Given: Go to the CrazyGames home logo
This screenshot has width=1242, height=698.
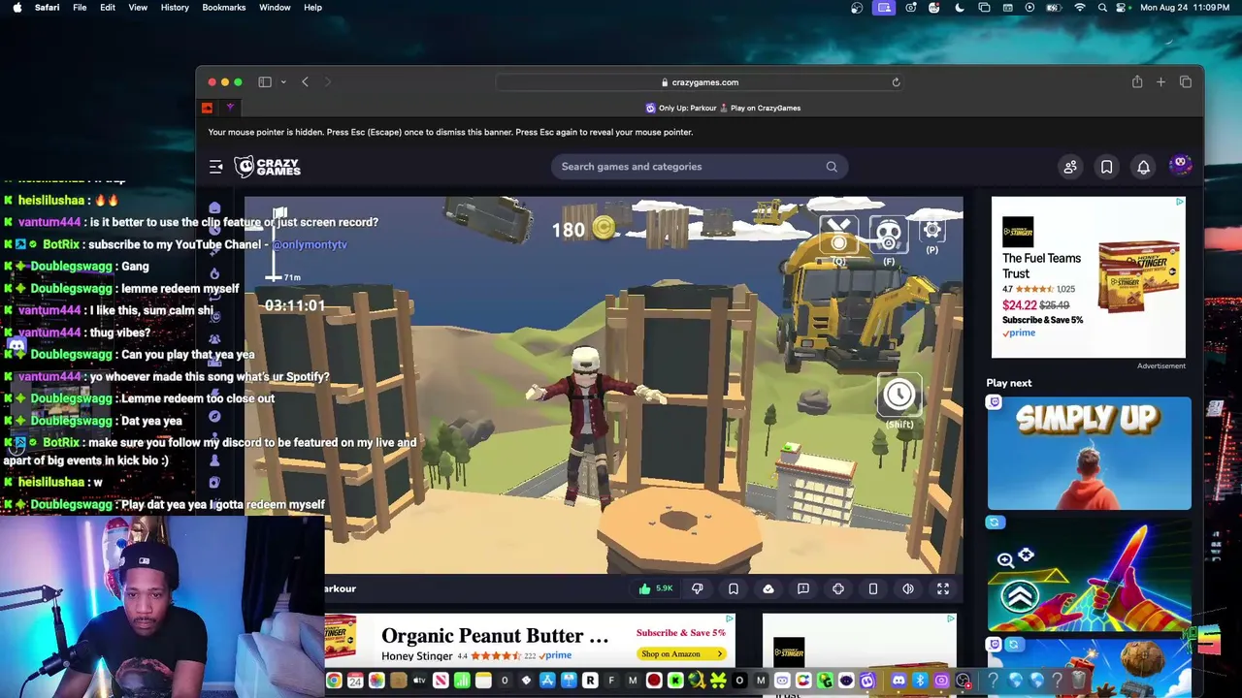Looking at the screenshot, I should pyautogui.click(x=267, y=167).
